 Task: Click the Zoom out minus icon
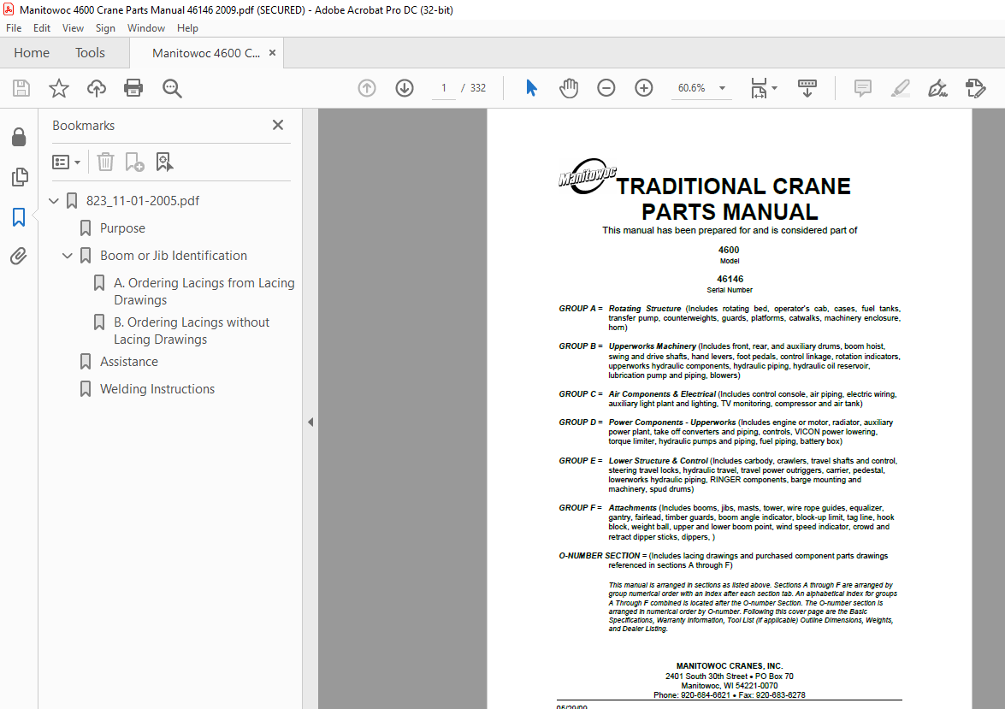606,88
